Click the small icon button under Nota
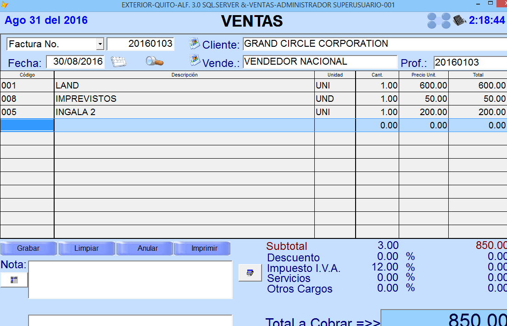The height and width of the screenshot is (326, 507). pos(14,279)
